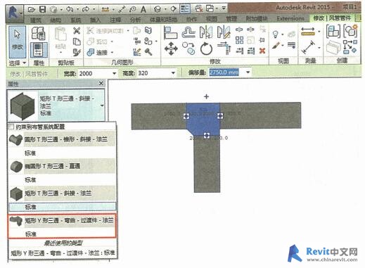Close the 属性 palette with X
Viewport: 365px width, 268px height.
point(101,83)
